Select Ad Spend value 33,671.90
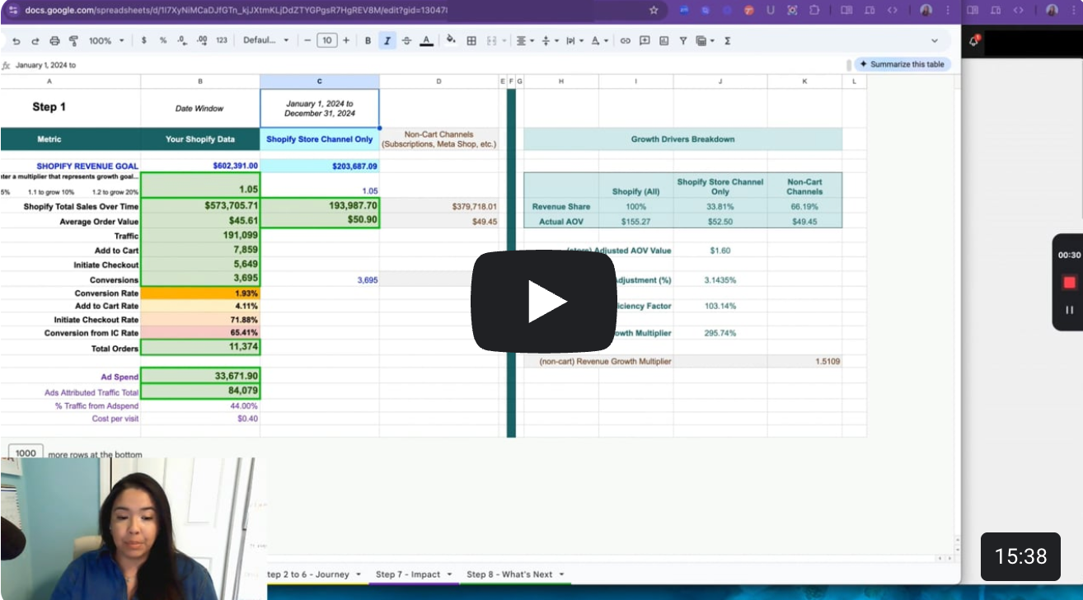The width and height of the screenshot is (1083, 600). click(x=200, y=376)
